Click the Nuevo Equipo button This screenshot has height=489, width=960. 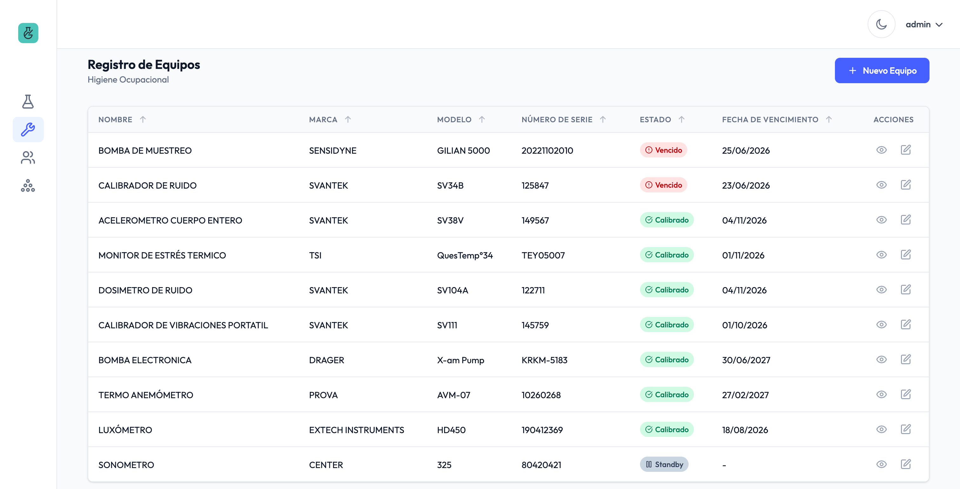coord(882,70)
